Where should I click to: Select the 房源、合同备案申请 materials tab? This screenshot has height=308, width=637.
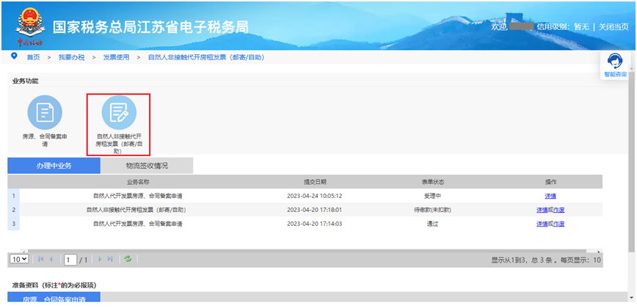54,298
